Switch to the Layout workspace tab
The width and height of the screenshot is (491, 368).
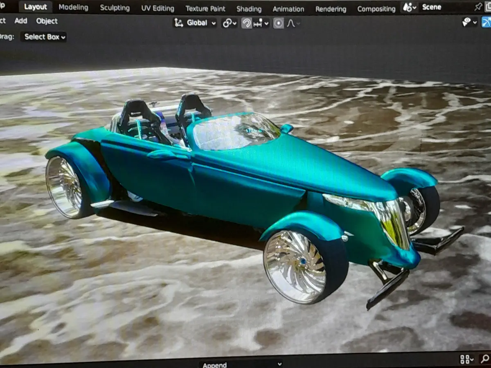click(35, 7)
